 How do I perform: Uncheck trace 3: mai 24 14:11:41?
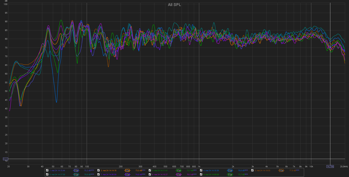[150, 170]
